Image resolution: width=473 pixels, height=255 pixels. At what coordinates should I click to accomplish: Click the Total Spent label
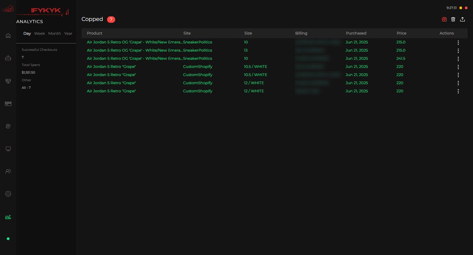click(31, 65)
